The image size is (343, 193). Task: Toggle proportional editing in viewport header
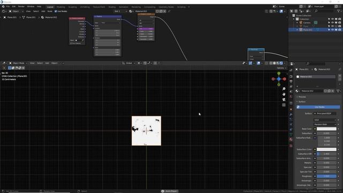click(155, 63)
